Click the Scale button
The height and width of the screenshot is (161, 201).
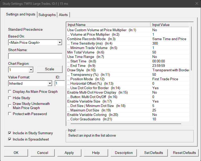point(49,69)
